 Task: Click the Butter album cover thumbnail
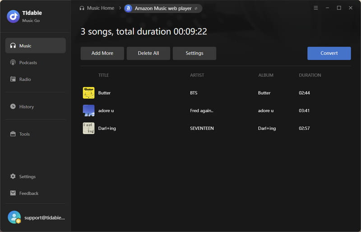click(x=88, y=93)
